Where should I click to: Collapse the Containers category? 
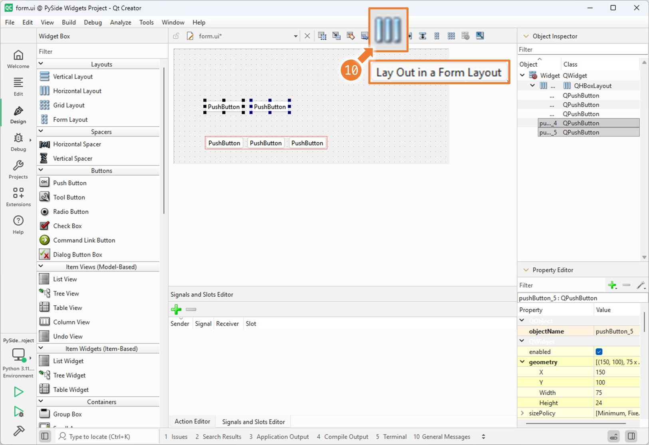click(x=41, y=401)
